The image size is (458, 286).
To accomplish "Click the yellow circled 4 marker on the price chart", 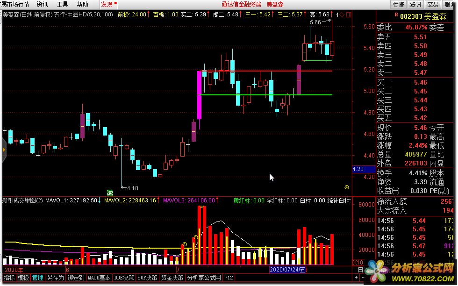I will point(347,187).
